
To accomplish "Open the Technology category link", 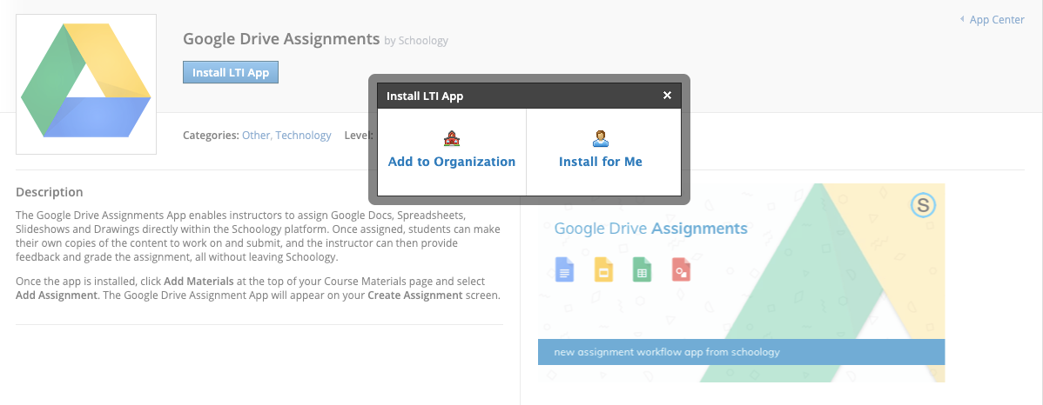I will 303,136.
